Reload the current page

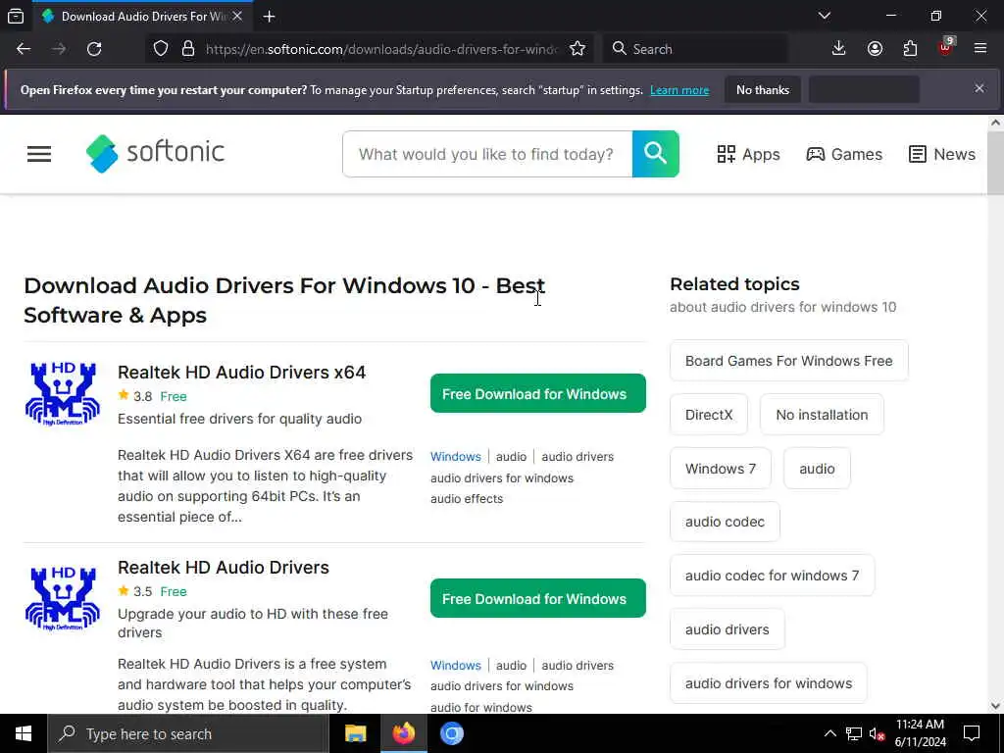point(94,49)
